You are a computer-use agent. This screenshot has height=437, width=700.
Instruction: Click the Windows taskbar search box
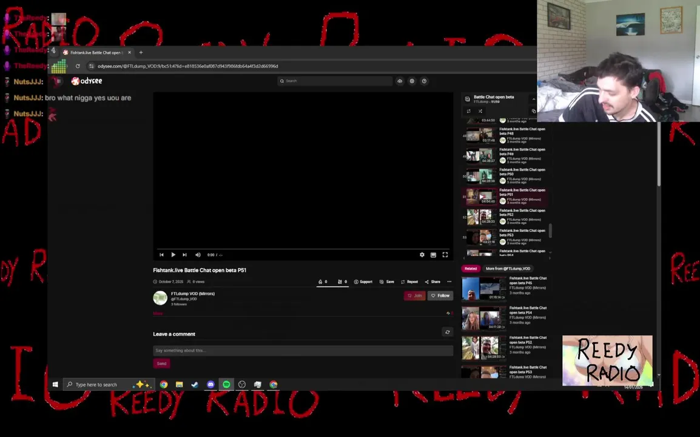[x=109, y=384]
